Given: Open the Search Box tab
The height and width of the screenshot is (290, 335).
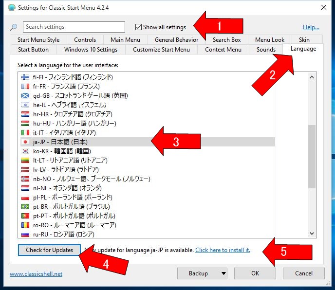Looking at the screenshot, I should click(x=227, y=40).
